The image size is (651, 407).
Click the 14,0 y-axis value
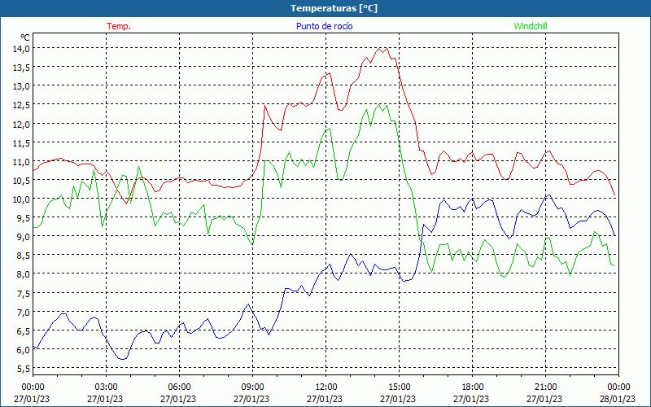[21, 48]
